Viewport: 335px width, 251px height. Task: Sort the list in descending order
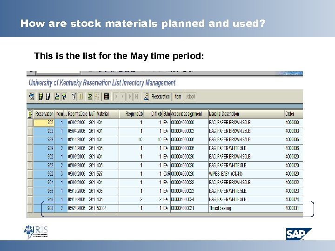(64, 97)
